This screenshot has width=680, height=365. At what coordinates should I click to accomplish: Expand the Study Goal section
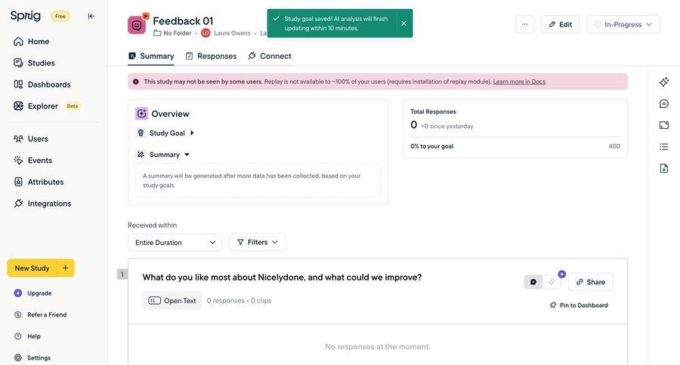click(x=192, y=133)
